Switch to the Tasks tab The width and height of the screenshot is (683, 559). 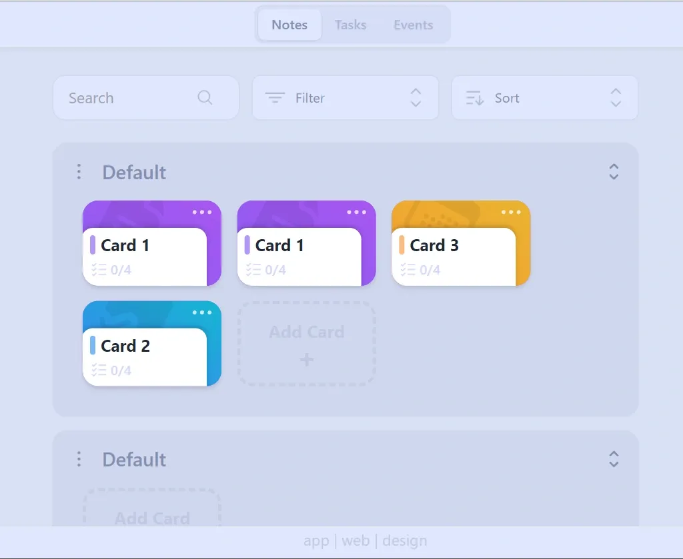point(350,25)
